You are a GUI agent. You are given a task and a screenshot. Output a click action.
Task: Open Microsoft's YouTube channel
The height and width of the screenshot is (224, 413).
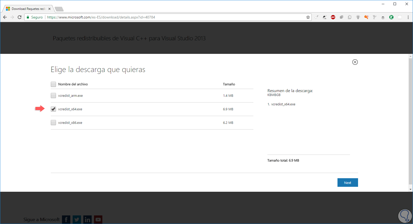[x=98, y=220]
